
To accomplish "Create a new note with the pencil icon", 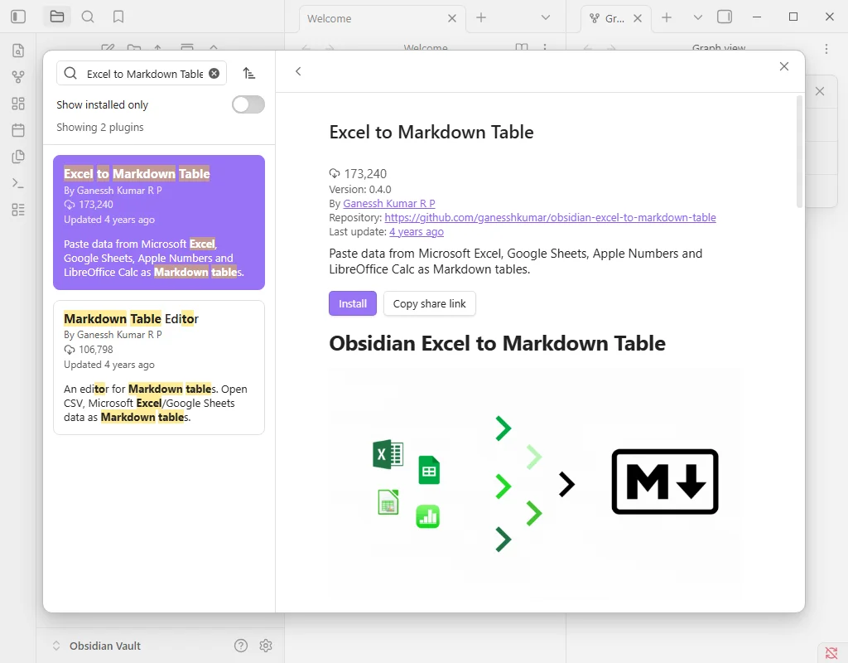I will pos(109,48).
